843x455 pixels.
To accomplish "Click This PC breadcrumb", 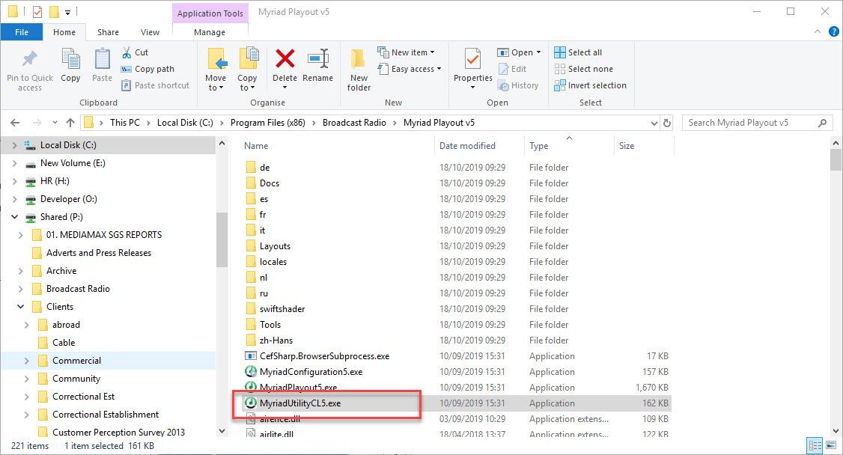I will click(x=125, y=123).
